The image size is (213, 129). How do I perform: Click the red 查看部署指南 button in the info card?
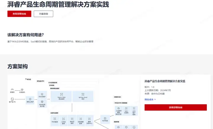176,107
